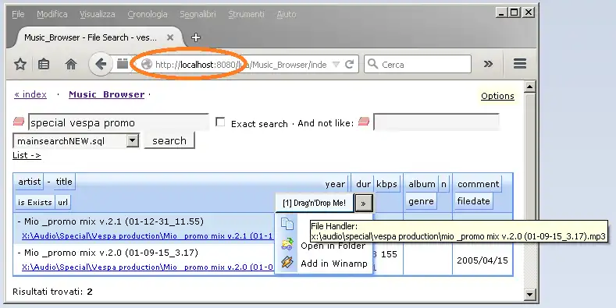Open the bookmarks list icon
This screenshot has height=308, width=616.
44,64
